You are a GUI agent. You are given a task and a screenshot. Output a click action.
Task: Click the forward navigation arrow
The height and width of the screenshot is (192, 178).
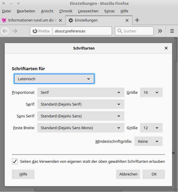click(x=15, y=31)
